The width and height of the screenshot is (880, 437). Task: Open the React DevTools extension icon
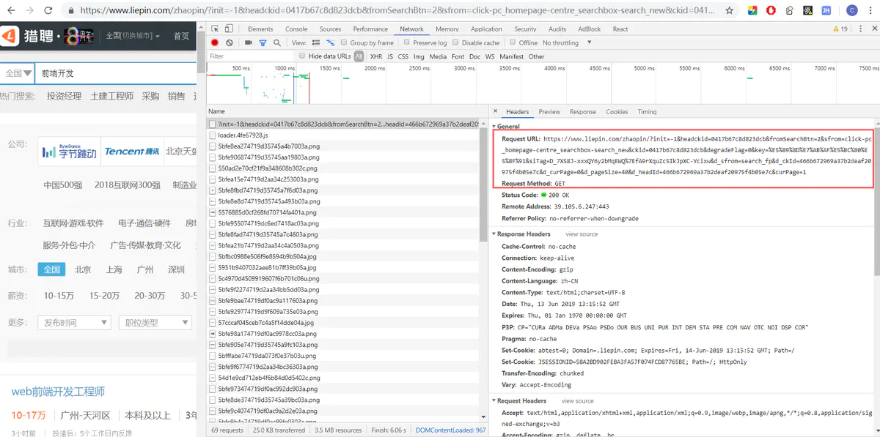pos(807,11)
